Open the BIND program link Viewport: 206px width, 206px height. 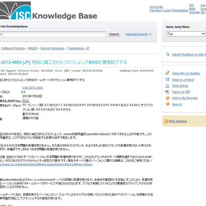(x=26, y=101)
